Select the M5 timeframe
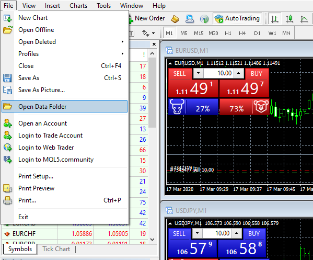 tap(184, 33)
